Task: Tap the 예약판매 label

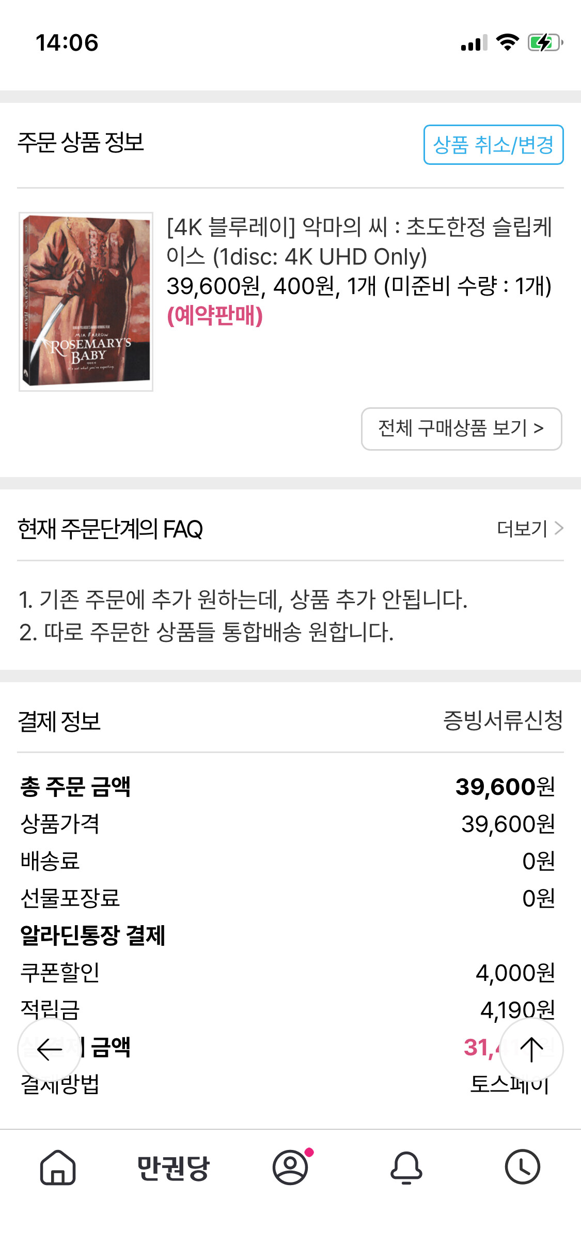Action: coord(215,315)
